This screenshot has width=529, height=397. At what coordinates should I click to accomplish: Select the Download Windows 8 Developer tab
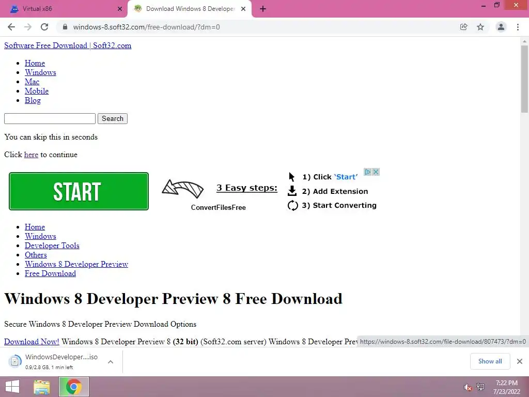(x=190, y=9)
